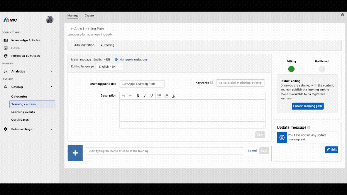The height and width of the screenshot is (195, 347).
Task: Expand the Roles settings chevron
Action: point(51,129)
